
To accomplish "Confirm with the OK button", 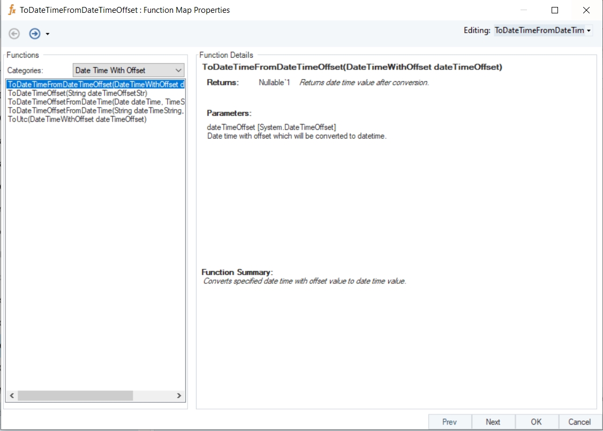I will tap(537, 422).
